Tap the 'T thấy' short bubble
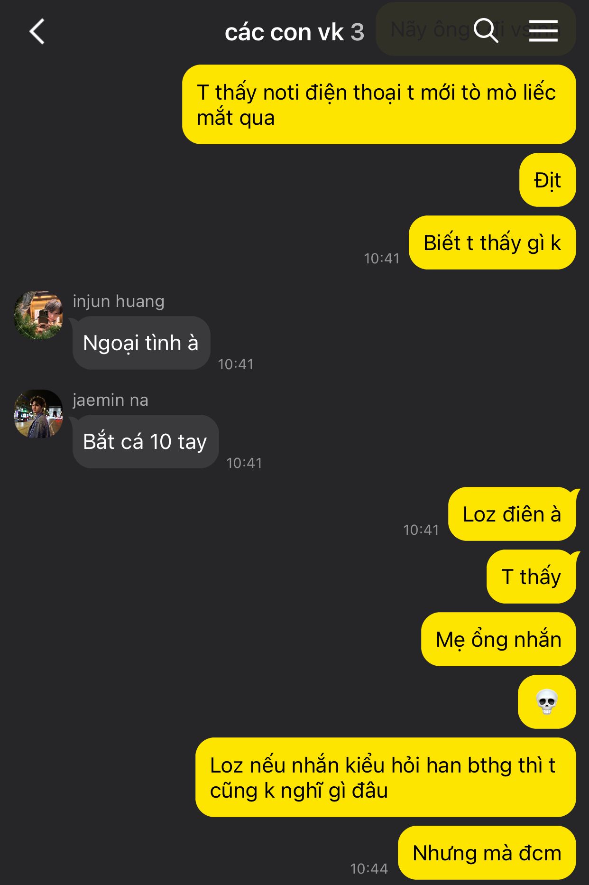Image resolution: width=589 pixels, height=885 pixels. [x=531, y=577]
